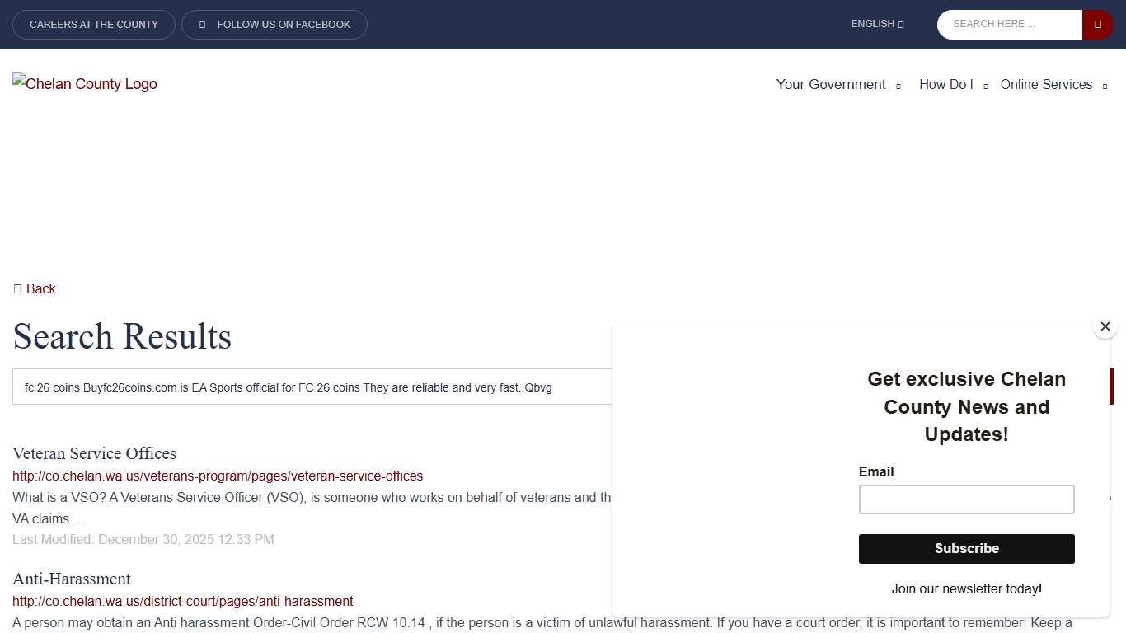Click Careers at the County button
1126x633 pixels.
(94, 25)
